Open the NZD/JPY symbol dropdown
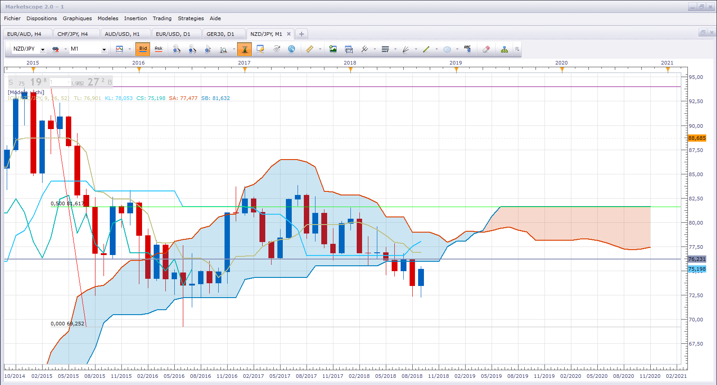The width and height of the screenshot is (717, 385). tap(43, 49)
